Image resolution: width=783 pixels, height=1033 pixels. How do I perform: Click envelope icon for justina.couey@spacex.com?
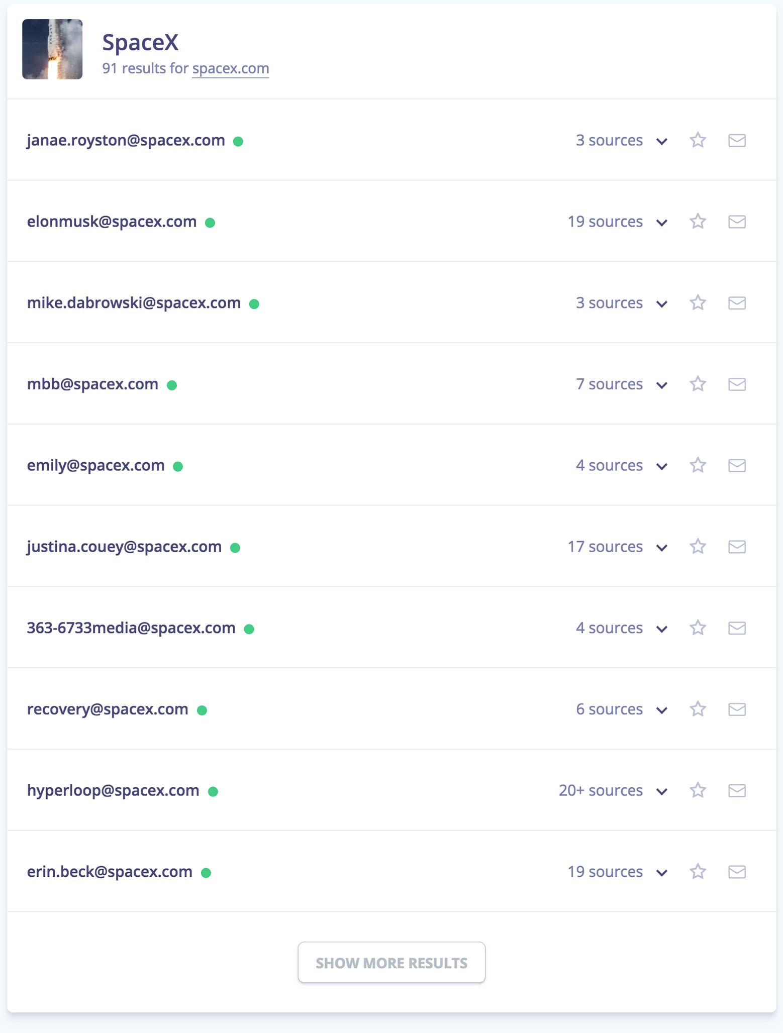737,547
